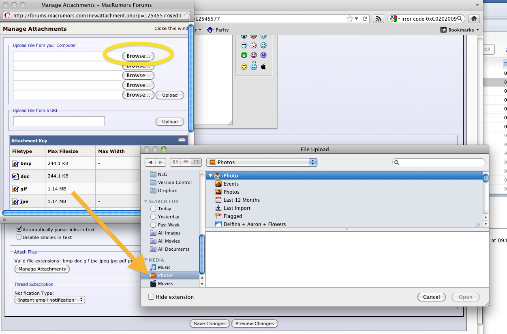This screenshot has width=507, height=334.
Task: Insert the green grinning smiley
Action: [244, 55]
